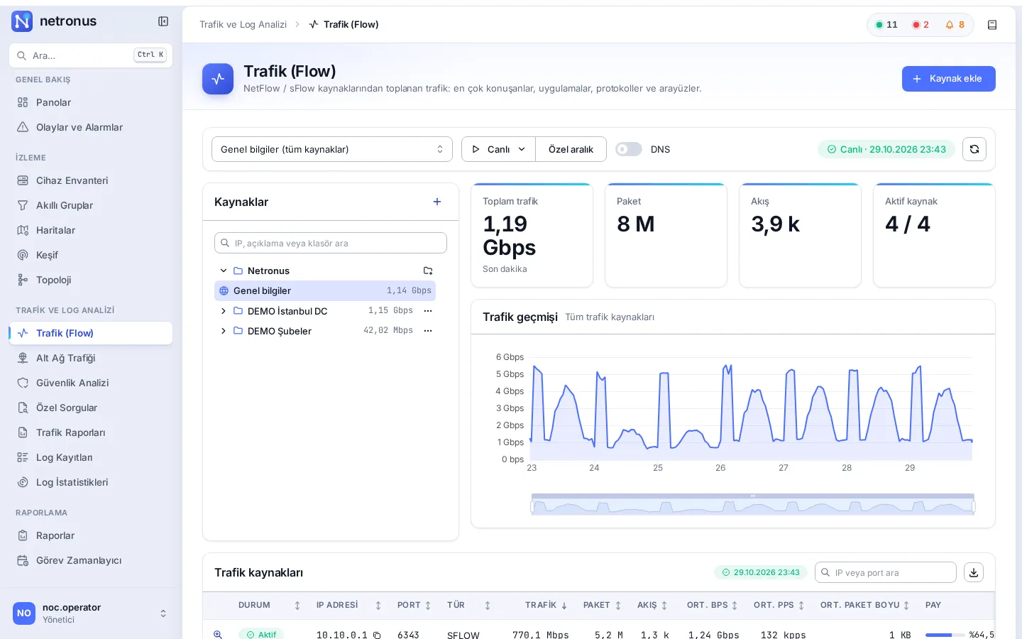
Task: Refresh the traffic data
Action: coord(974,149)
